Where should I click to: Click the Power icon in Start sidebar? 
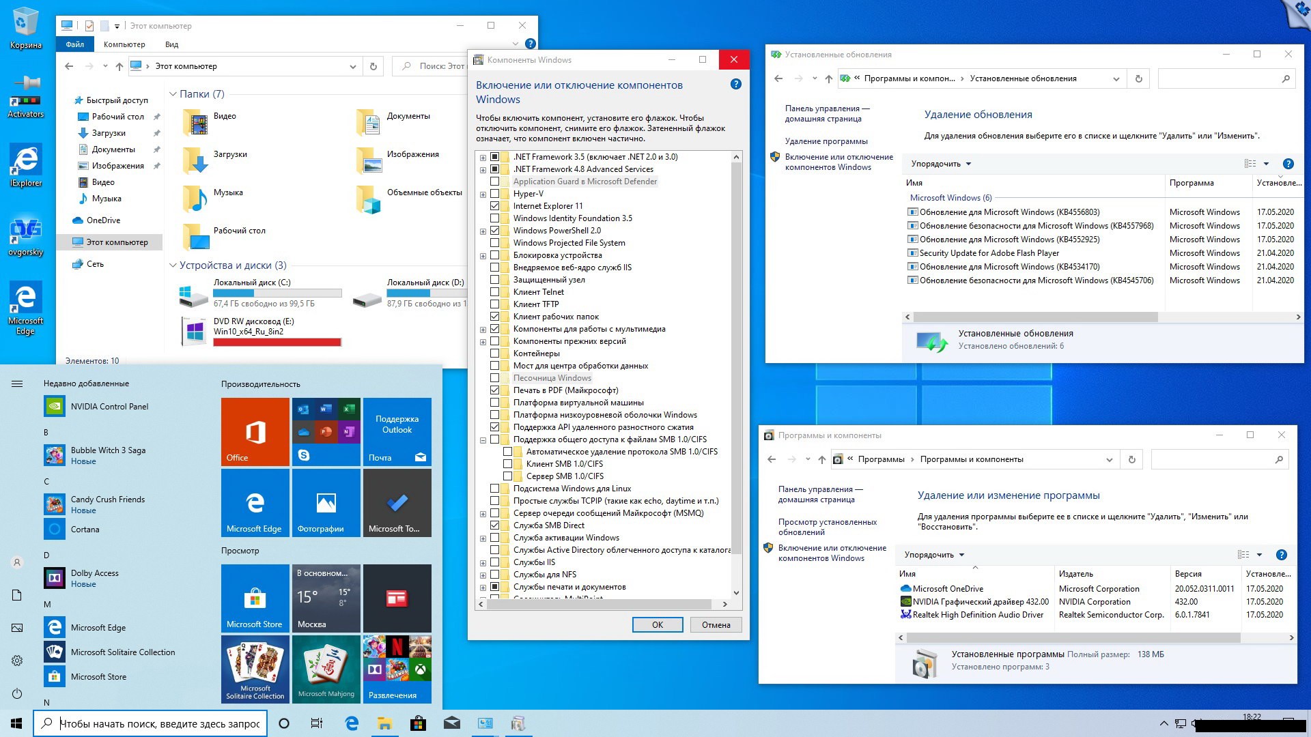(17, 693)
